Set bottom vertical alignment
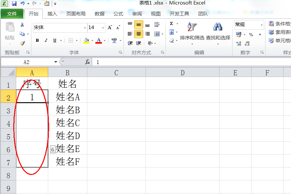 tap(147, 25)
